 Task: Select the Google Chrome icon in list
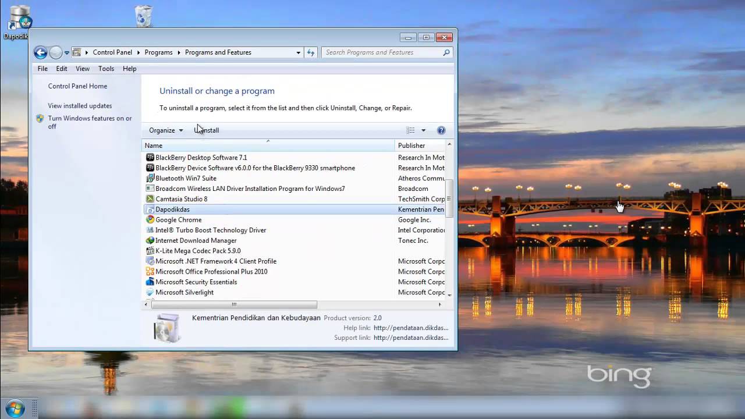click(150, 220)
